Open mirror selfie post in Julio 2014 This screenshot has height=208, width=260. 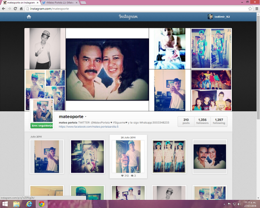coord(47,156)
